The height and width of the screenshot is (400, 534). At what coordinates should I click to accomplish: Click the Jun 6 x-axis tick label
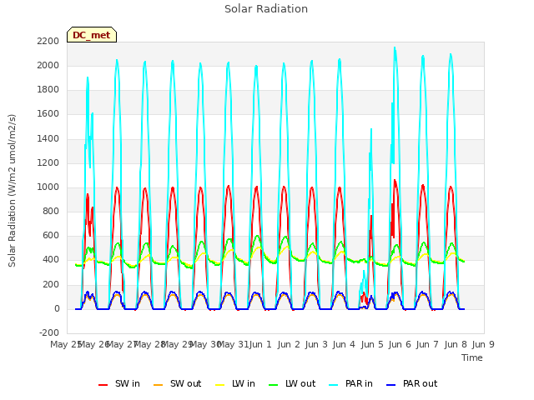coord(400,344)
